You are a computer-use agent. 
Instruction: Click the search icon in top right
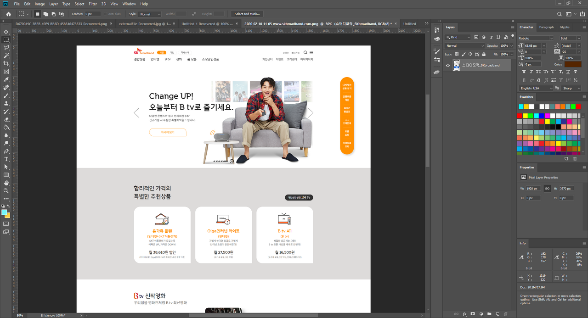click(560, 14)
